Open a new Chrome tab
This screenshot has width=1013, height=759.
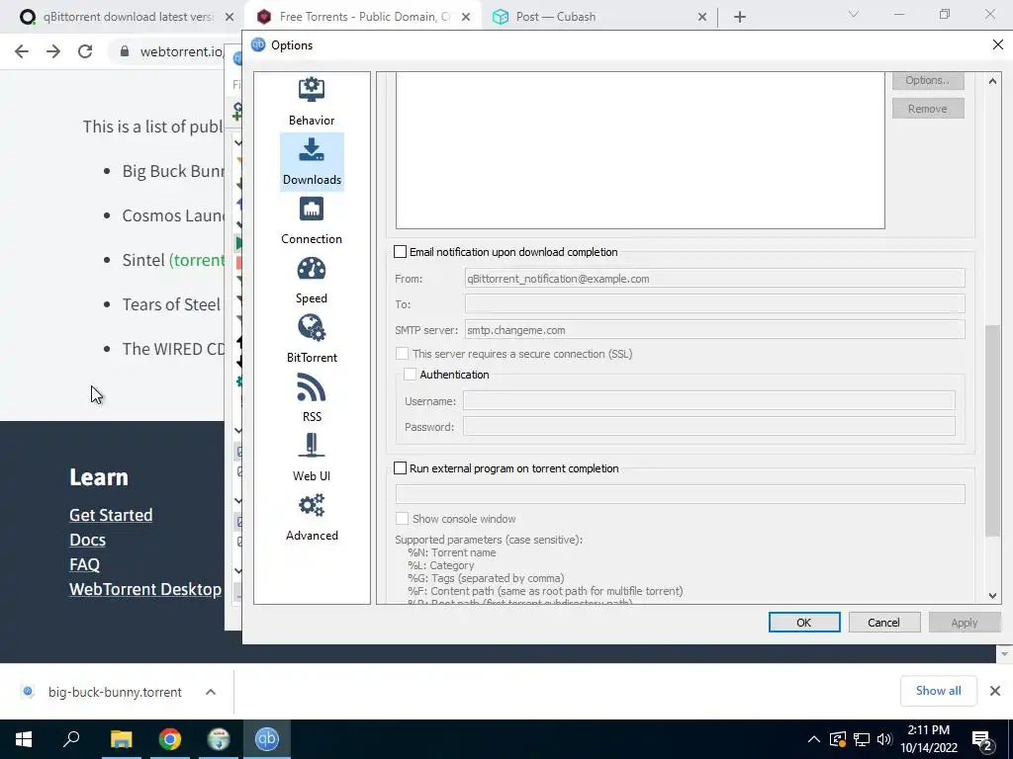740,17
